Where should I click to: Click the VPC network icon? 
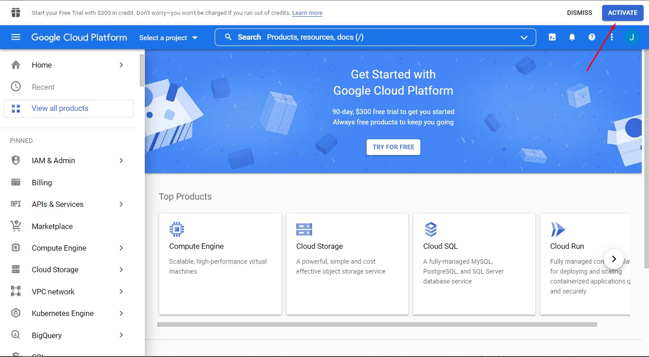click(16, 291)
